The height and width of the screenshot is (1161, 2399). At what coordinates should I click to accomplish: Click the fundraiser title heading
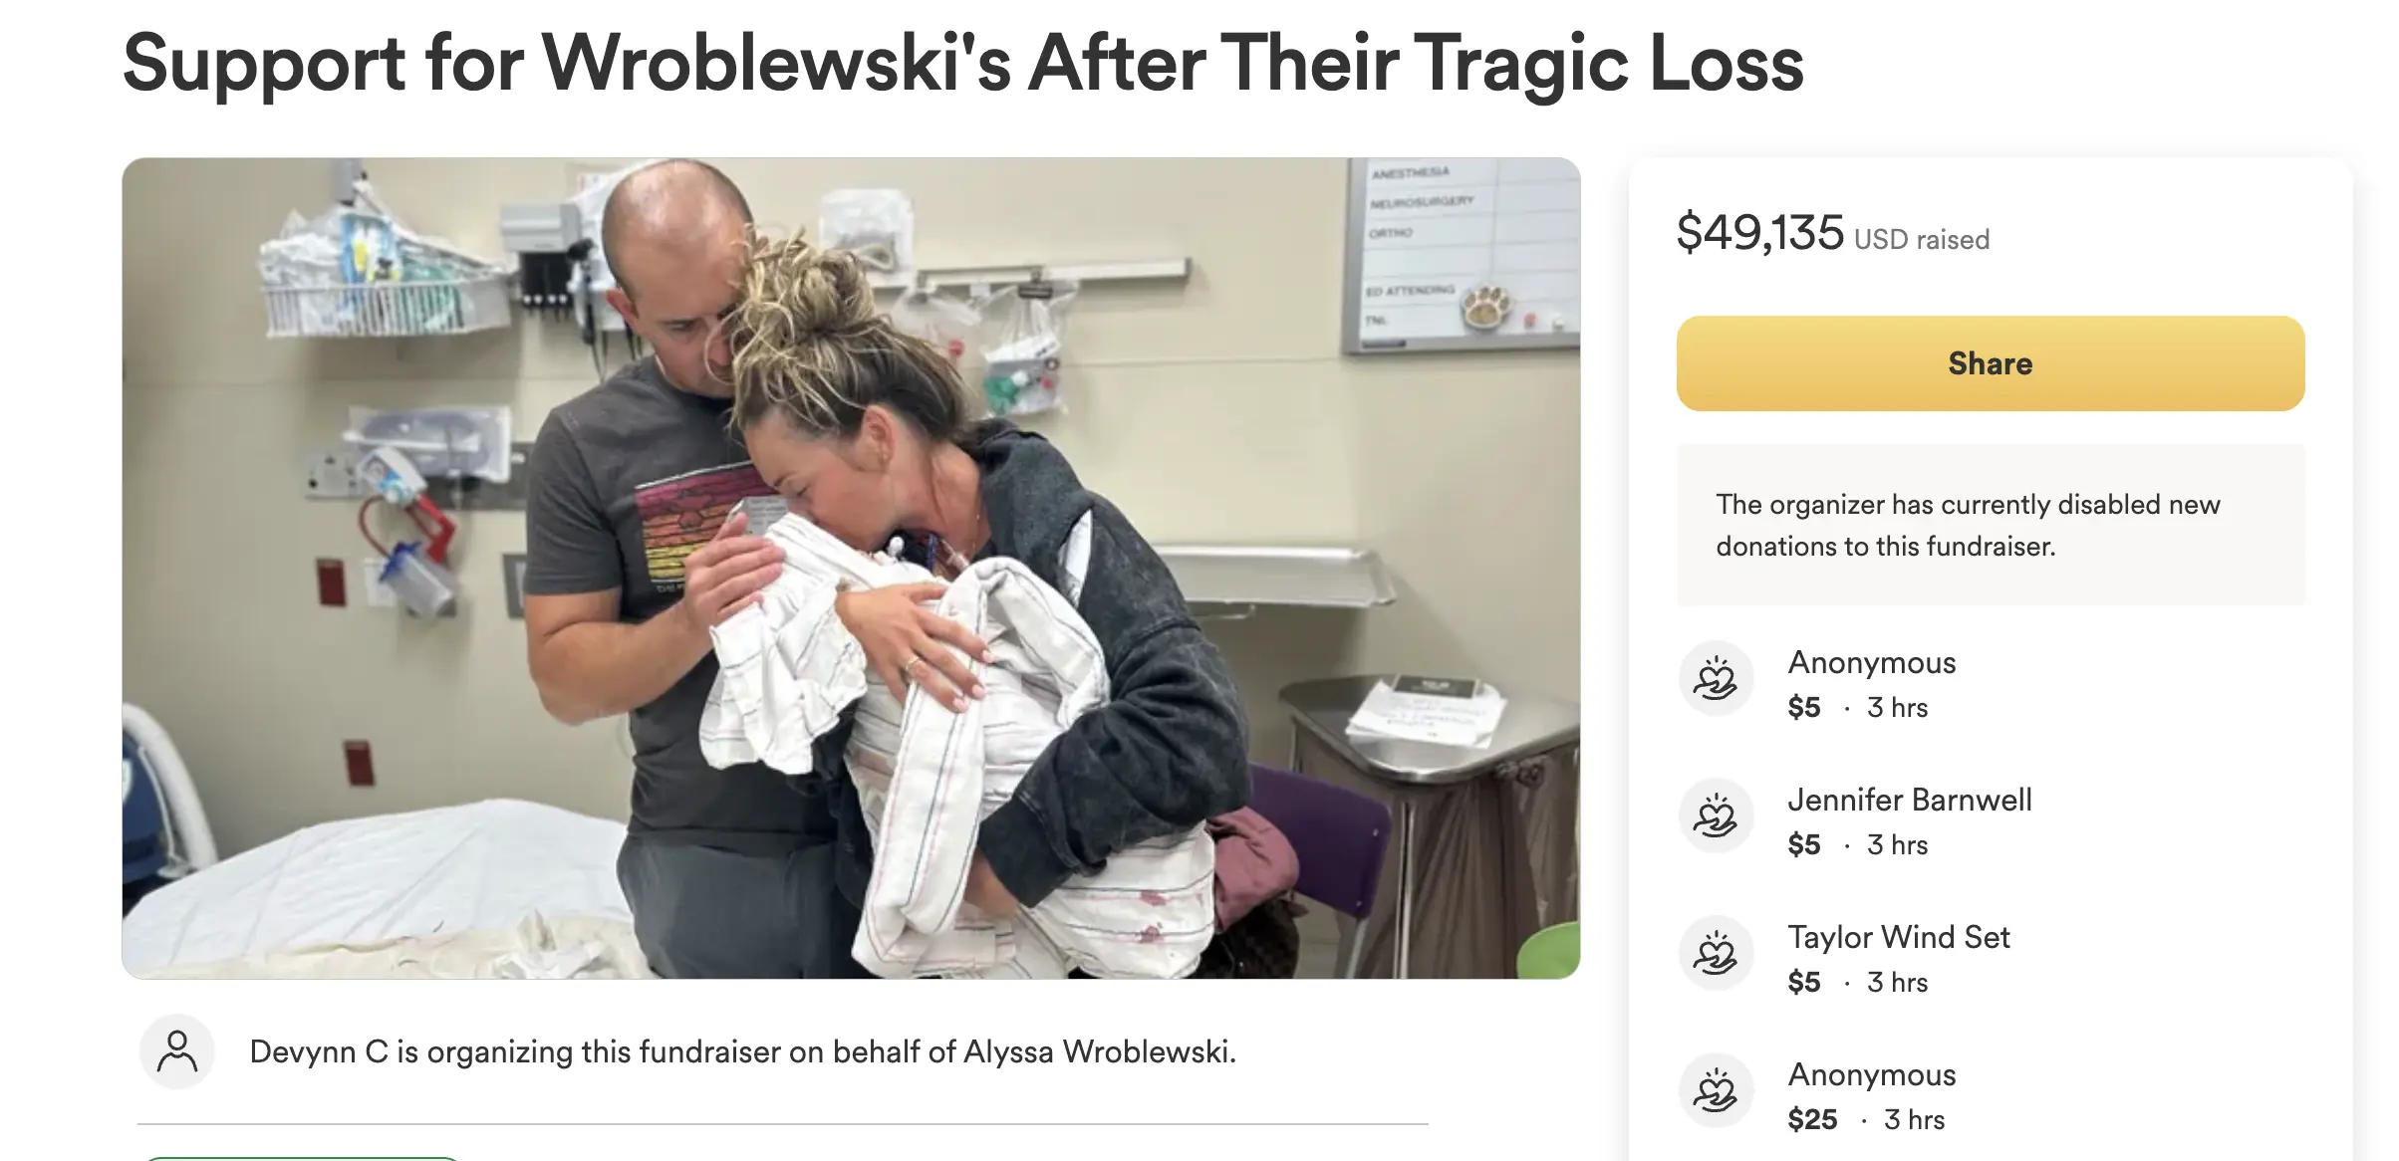962,63
